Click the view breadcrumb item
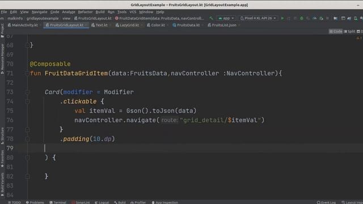Viewport: 363px width, 204px height. [66, 18]
